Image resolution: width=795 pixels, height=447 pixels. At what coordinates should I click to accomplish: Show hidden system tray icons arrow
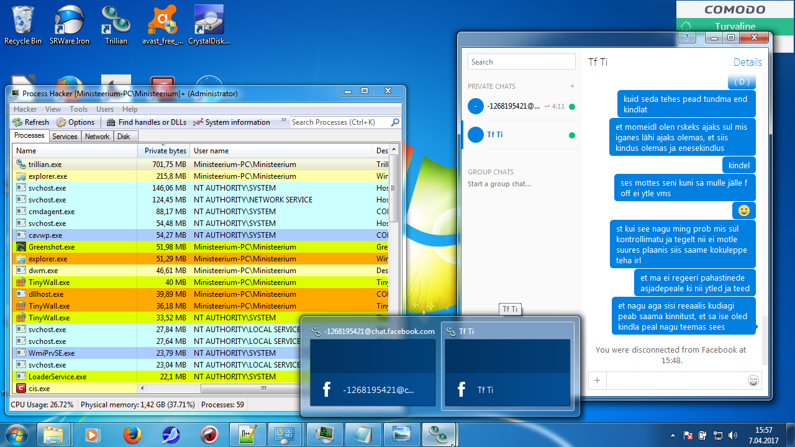(x=674, y=435)
